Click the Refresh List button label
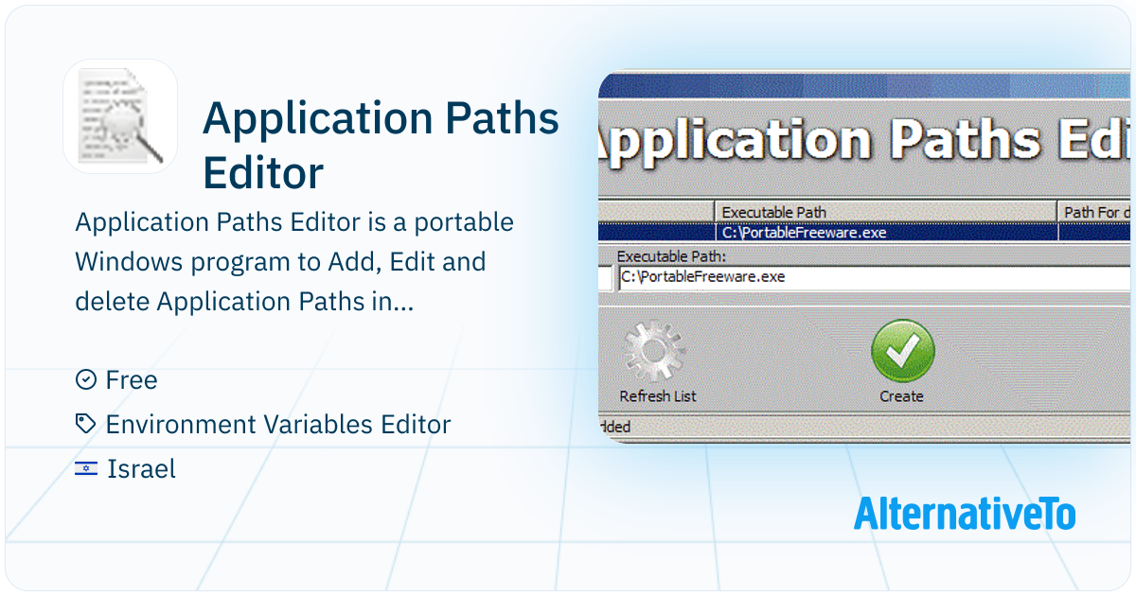Viewport: 1136px width, 596px height. tap(658, 396)
